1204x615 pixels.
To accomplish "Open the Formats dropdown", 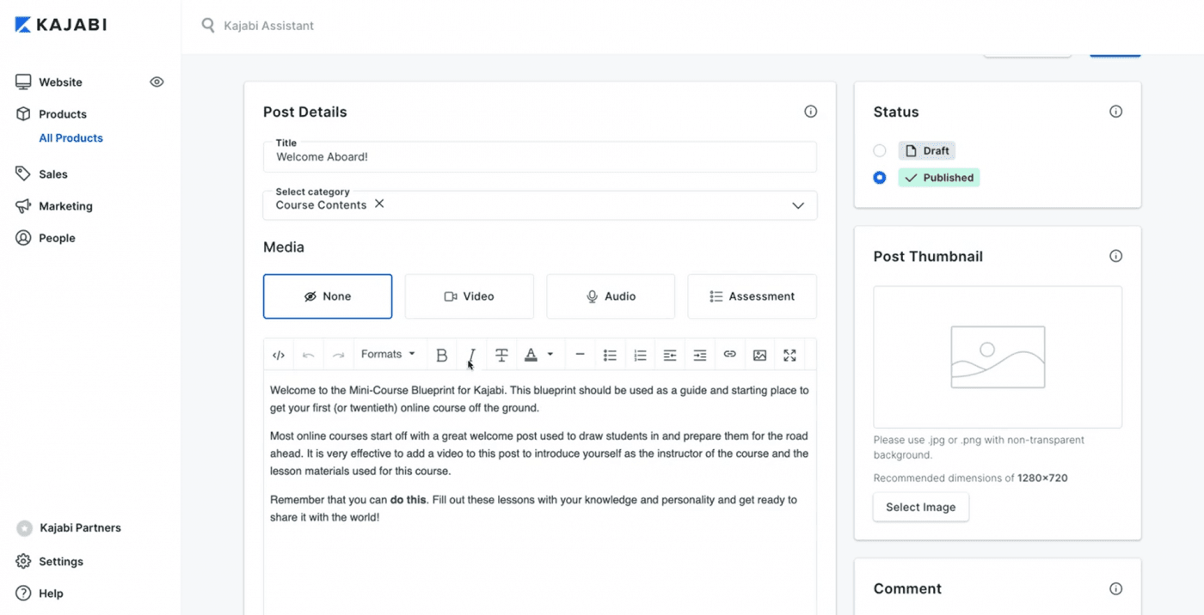I will [x=388, y=355].
